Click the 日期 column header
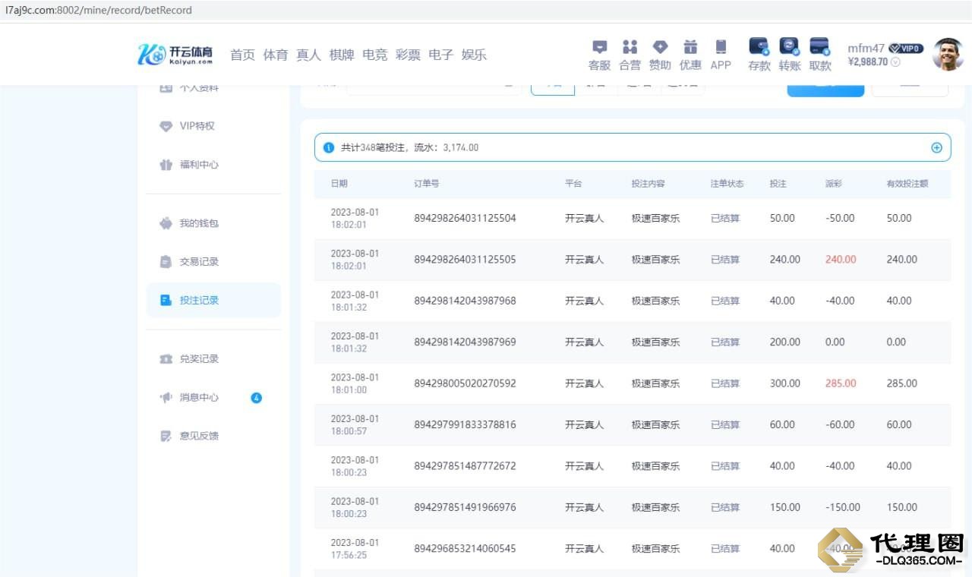This screenshot has height=577, width=972. [x=339, y=184]
